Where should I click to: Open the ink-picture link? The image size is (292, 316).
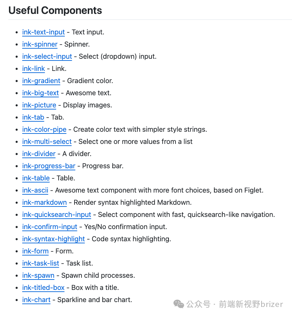pyautogui.click(x=39, y=105)
